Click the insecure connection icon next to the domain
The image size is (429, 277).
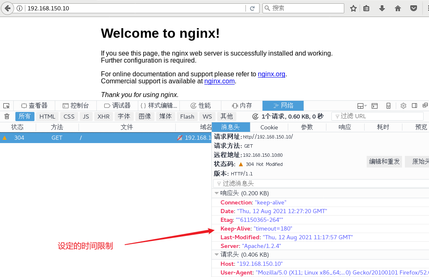(x=180, y=138)
